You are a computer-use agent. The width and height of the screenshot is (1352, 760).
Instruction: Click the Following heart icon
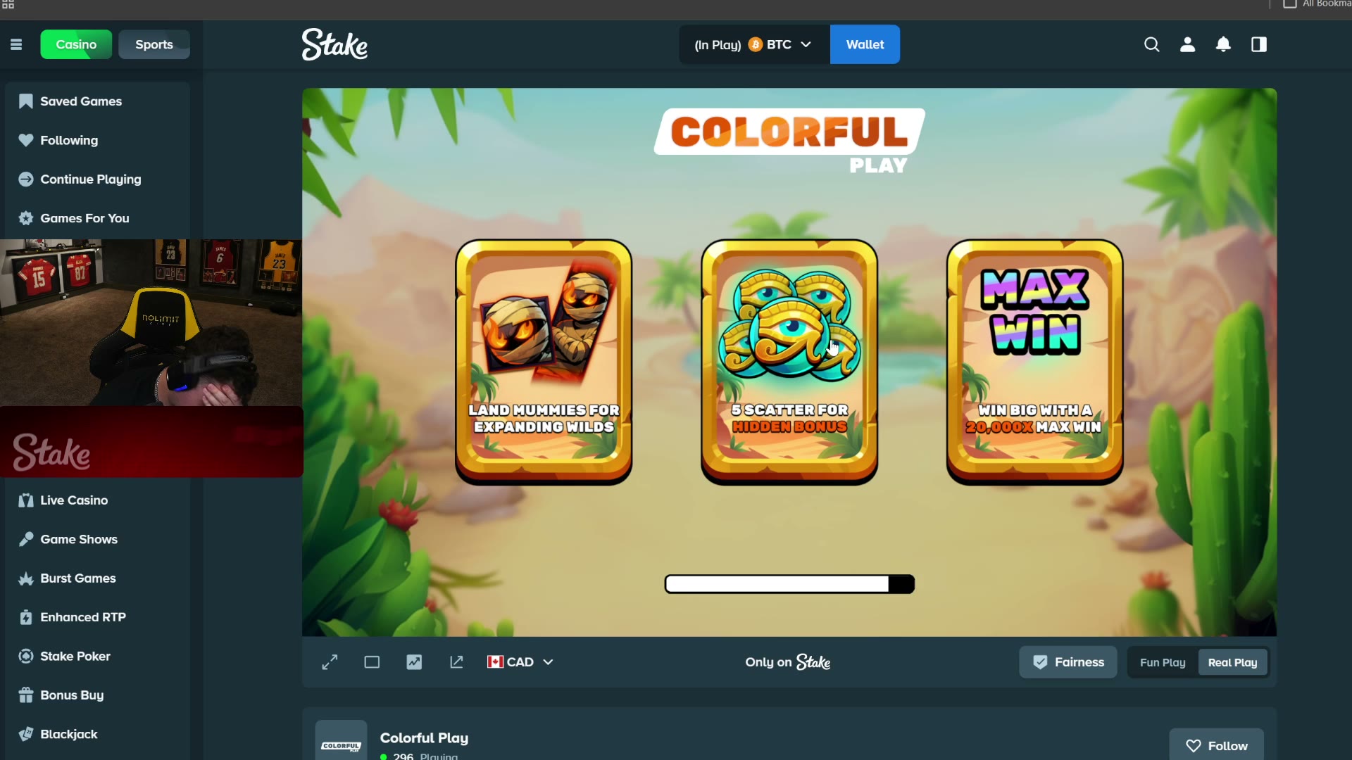[26, 140]
